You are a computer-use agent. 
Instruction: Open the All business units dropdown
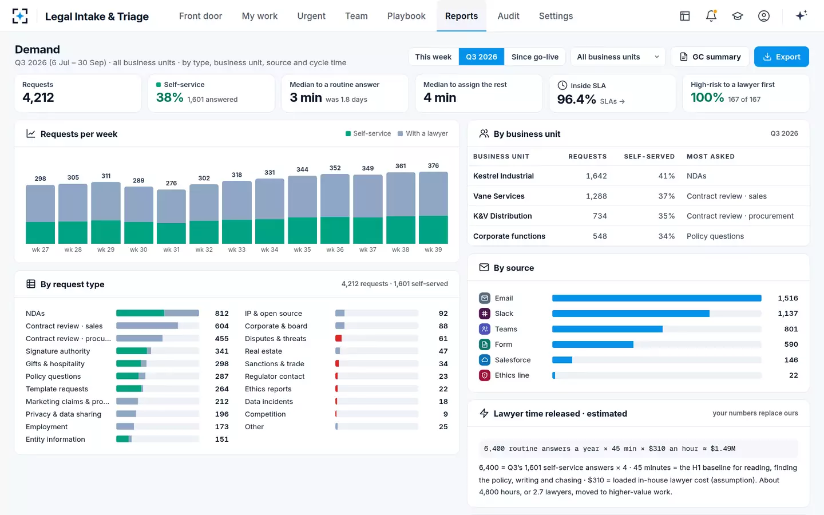618,57
